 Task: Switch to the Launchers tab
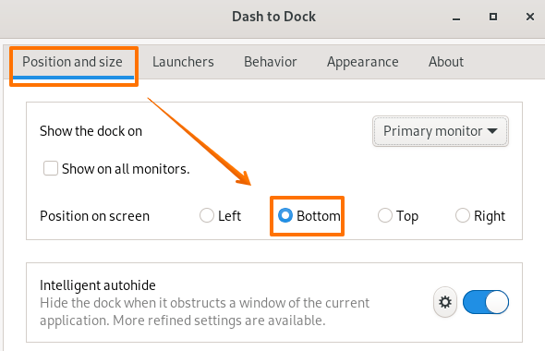point(183,62)
